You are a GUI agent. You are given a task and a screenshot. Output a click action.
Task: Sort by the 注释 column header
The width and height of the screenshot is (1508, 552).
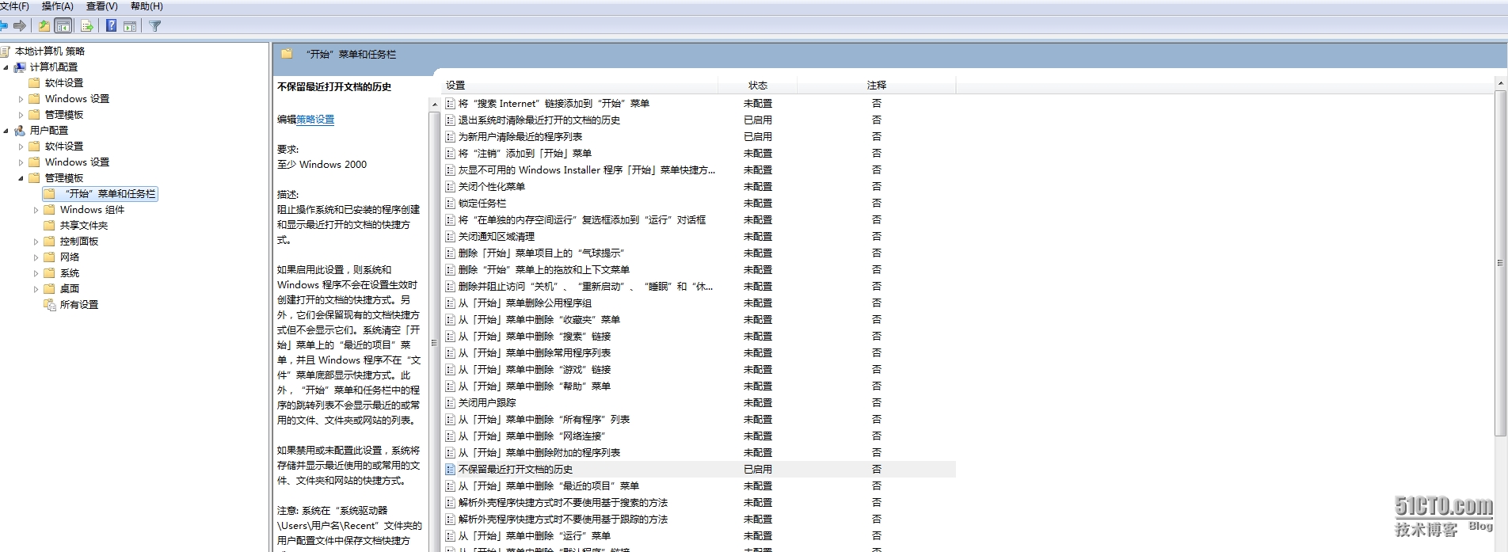pyautogui.click(x=877, y=86)
